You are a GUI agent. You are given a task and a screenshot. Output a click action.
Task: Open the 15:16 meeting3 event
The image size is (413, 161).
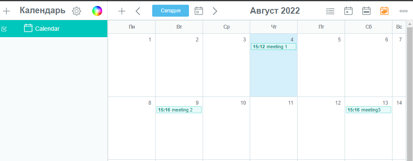click(x=369, y=110)
